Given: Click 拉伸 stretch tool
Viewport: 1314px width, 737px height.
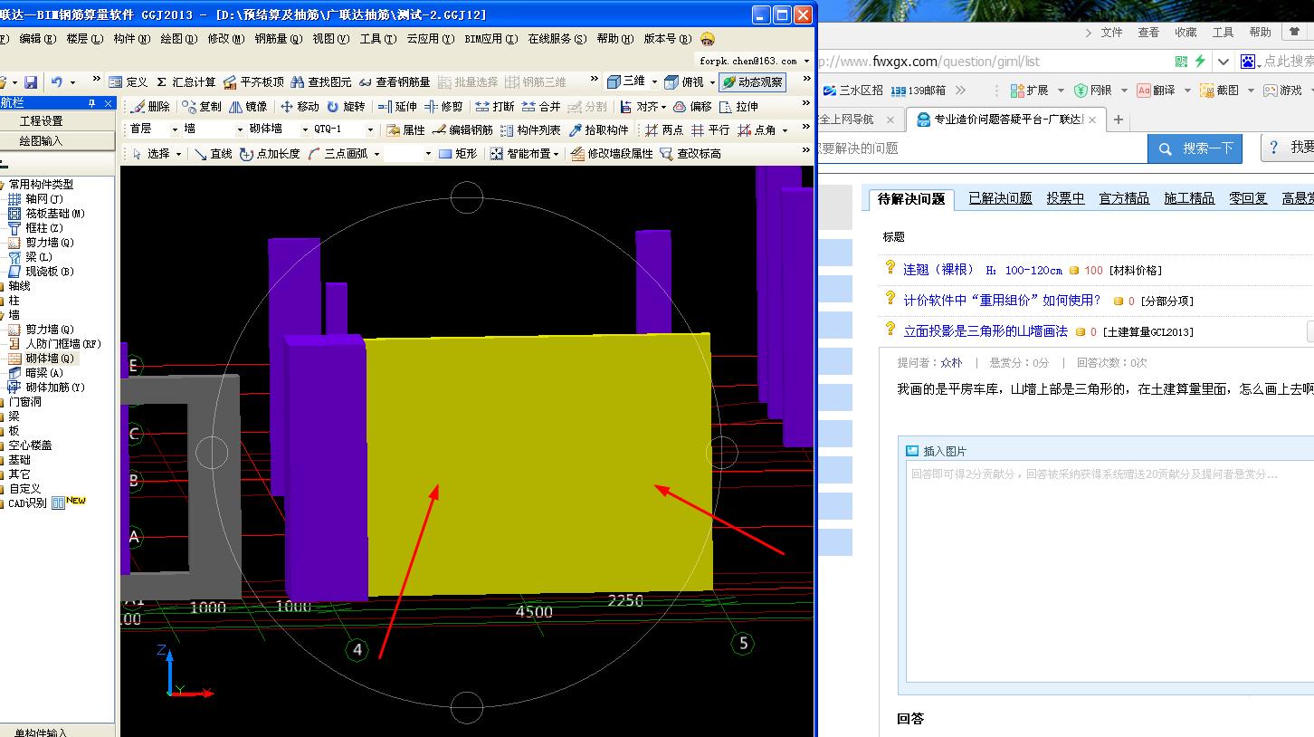Looking at the screenshot, I should (738, 107).
